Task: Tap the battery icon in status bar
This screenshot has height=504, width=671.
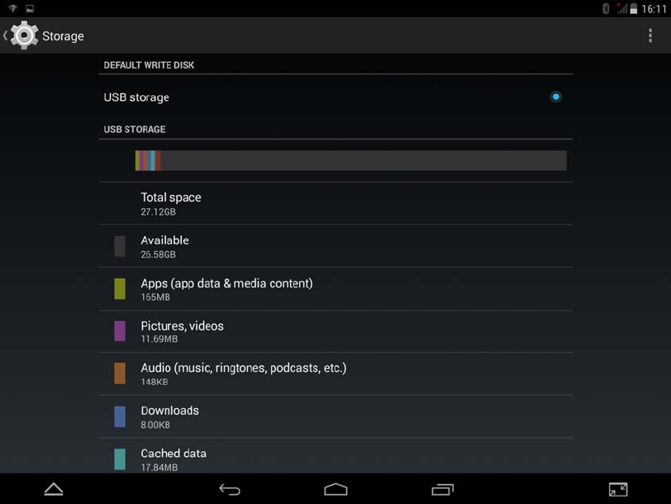Action: 634,8
